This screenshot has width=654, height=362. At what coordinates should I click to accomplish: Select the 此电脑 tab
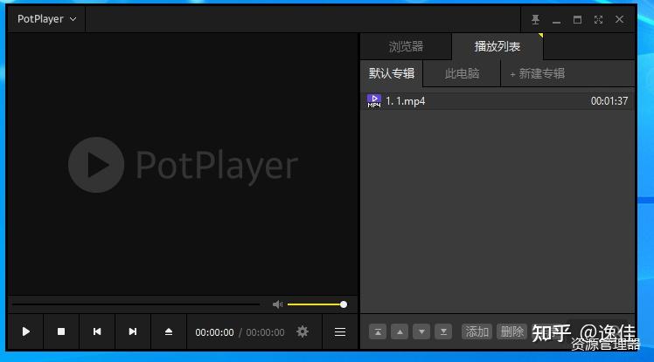tap(462, 73)
